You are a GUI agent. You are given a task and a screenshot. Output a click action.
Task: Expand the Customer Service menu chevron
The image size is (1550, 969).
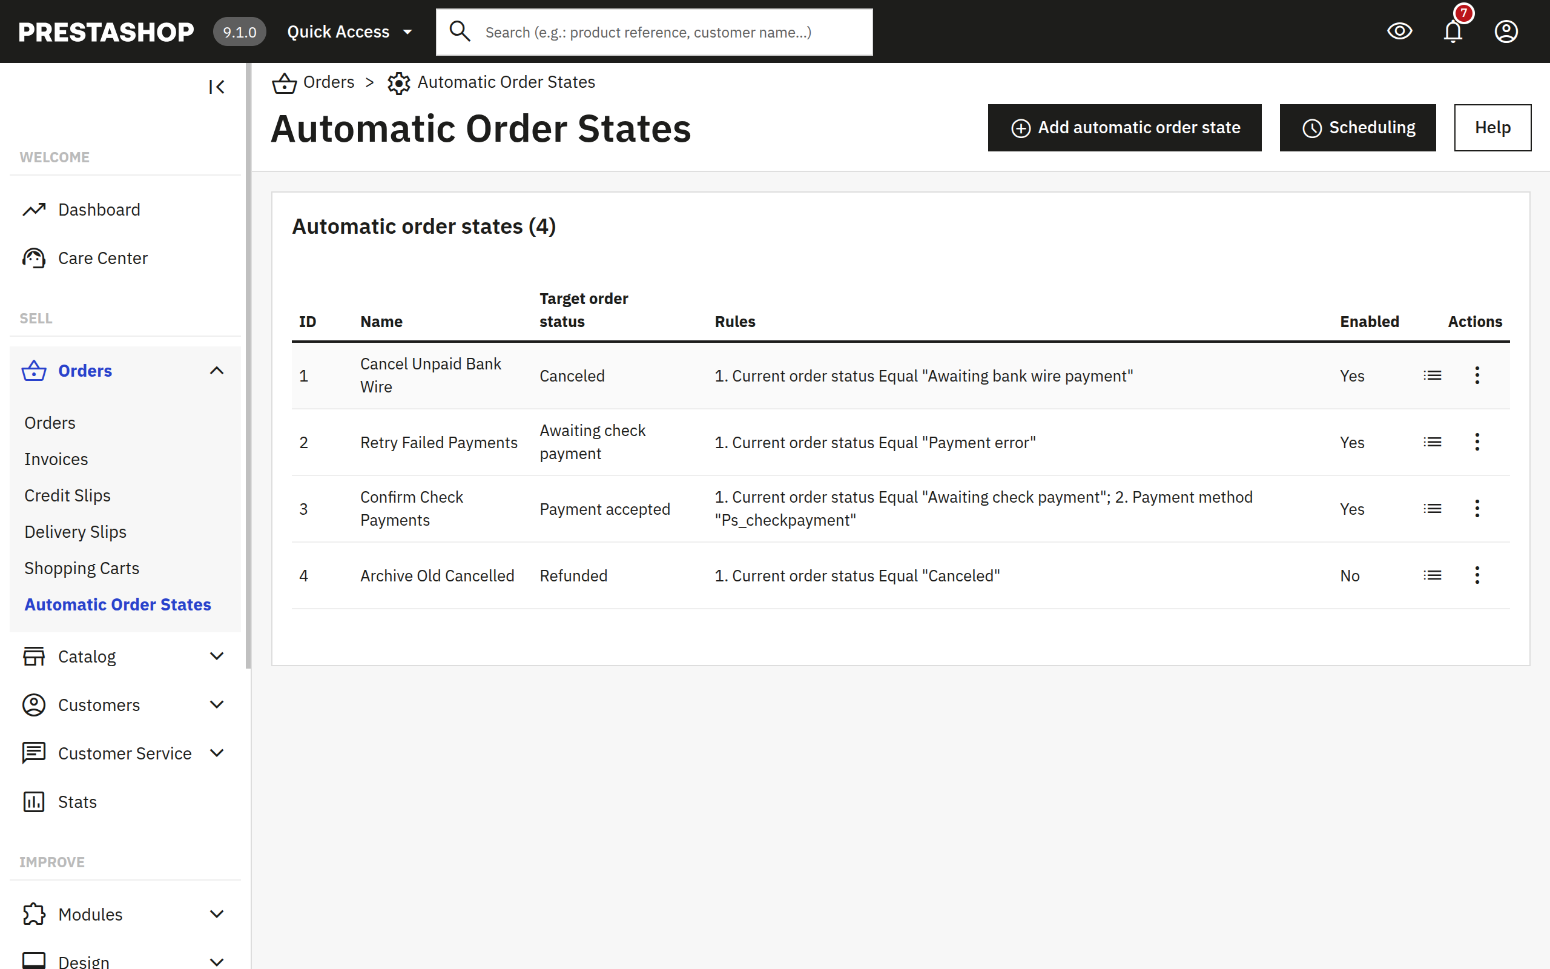tap(217, 753)
